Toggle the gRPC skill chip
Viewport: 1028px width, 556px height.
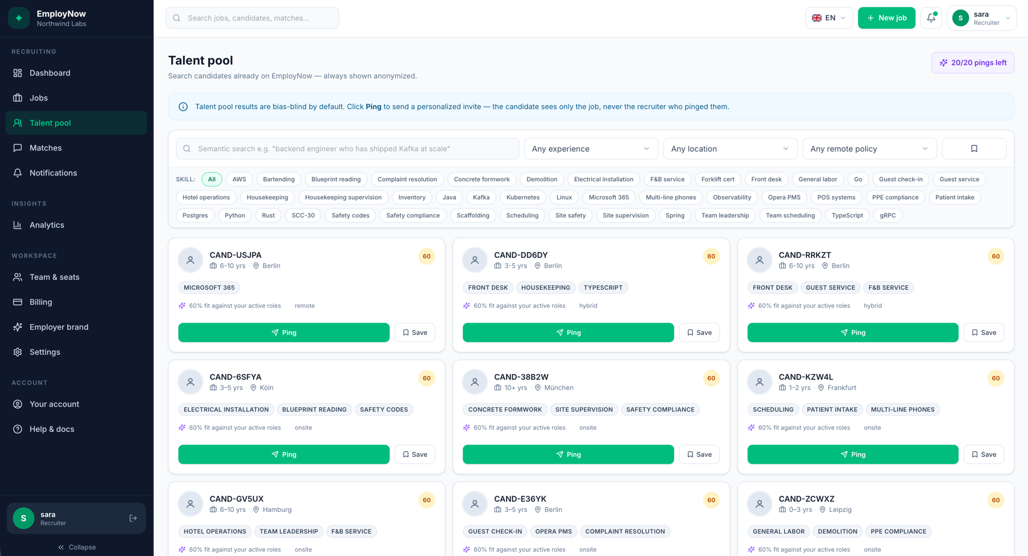click(888, 216)
